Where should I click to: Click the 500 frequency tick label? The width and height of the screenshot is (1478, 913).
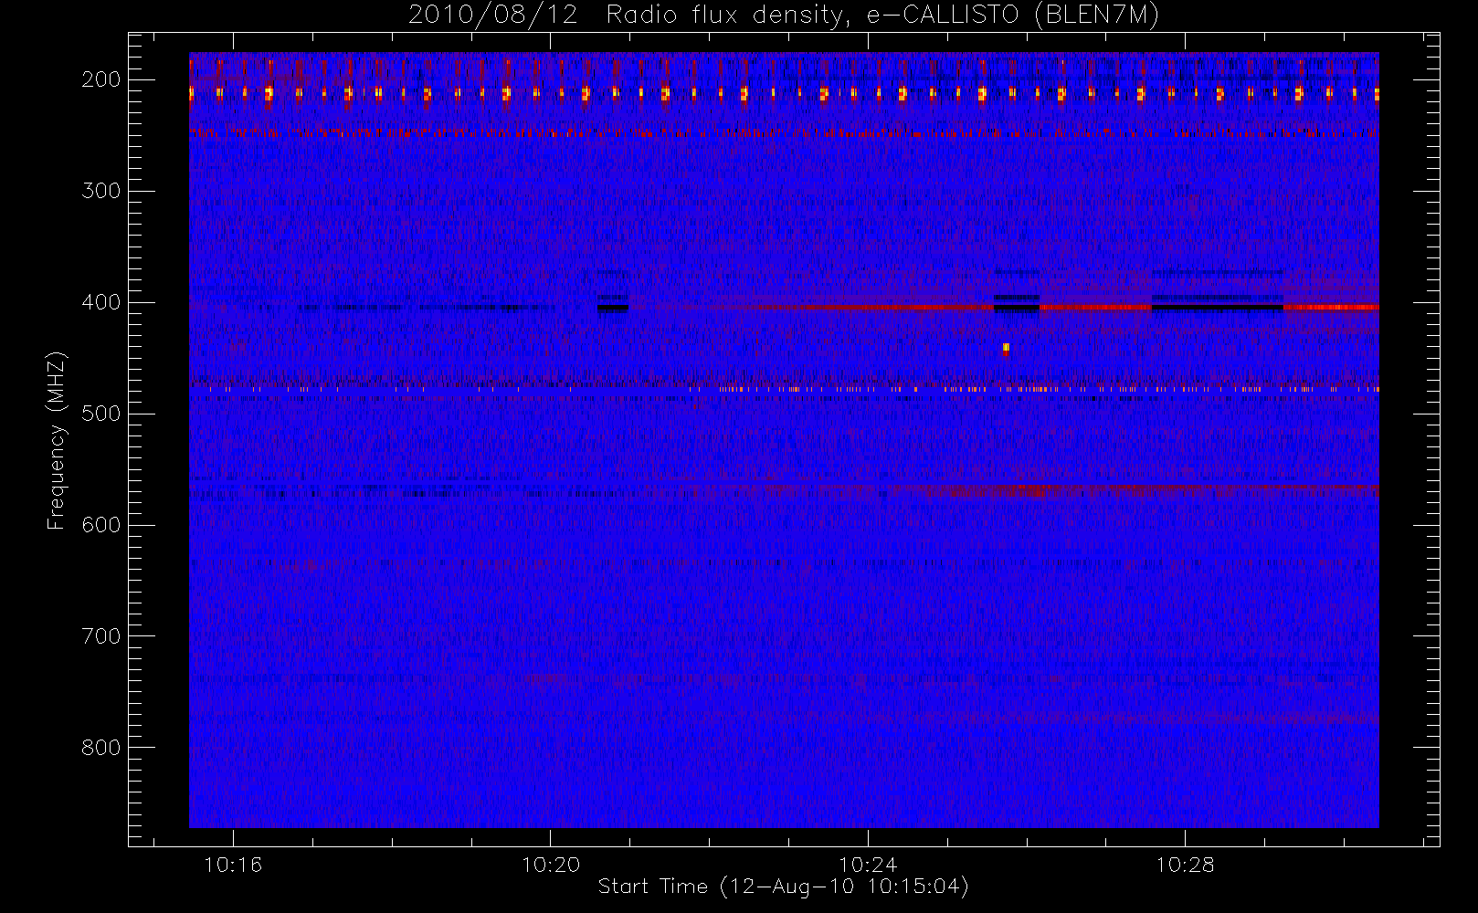pyautogui.click(x=100, y=414)
